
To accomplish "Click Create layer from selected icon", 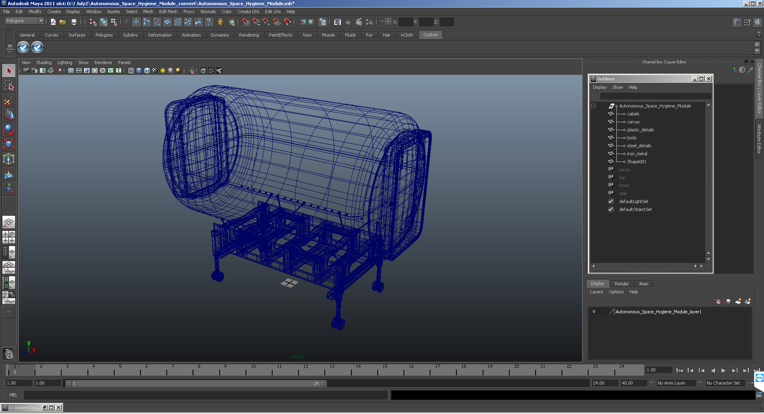I will 748,301.
